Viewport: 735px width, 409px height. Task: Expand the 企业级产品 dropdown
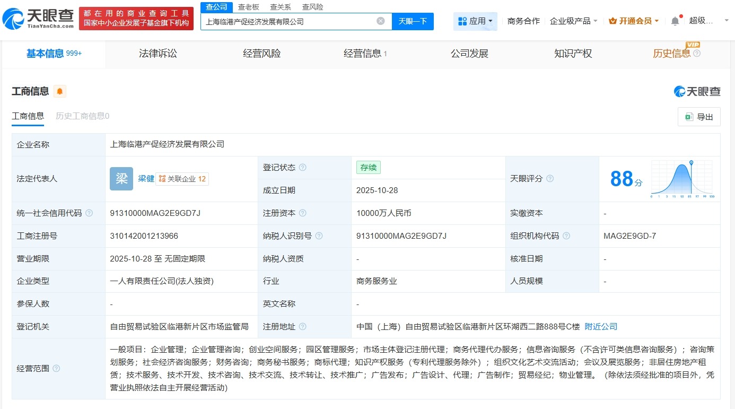(x=573, y=20)
